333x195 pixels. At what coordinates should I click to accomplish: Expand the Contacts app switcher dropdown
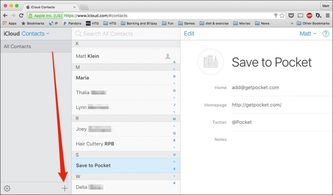35,34
